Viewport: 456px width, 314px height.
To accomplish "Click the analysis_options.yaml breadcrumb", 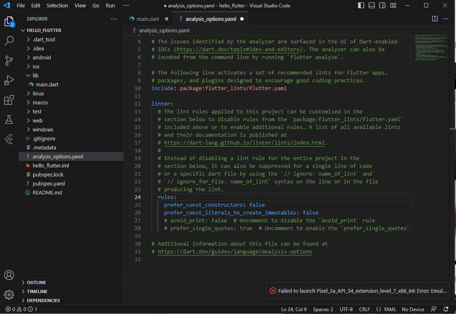I will tap(164, 30).
